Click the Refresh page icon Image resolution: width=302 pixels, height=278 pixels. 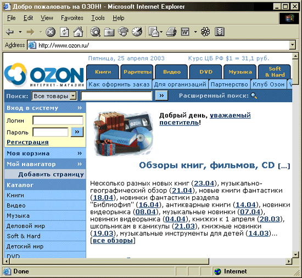[64, 32]
